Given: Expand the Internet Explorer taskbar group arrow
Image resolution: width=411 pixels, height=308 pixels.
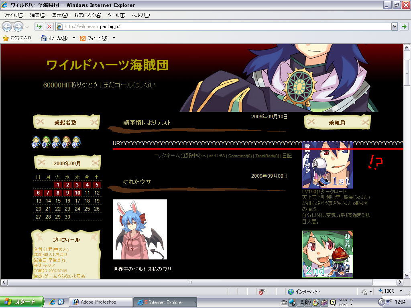Looking at the screenshot, I should 195,302.
